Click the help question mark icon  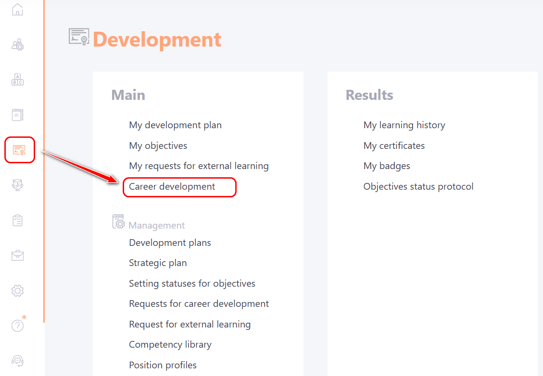coord(18,326)
